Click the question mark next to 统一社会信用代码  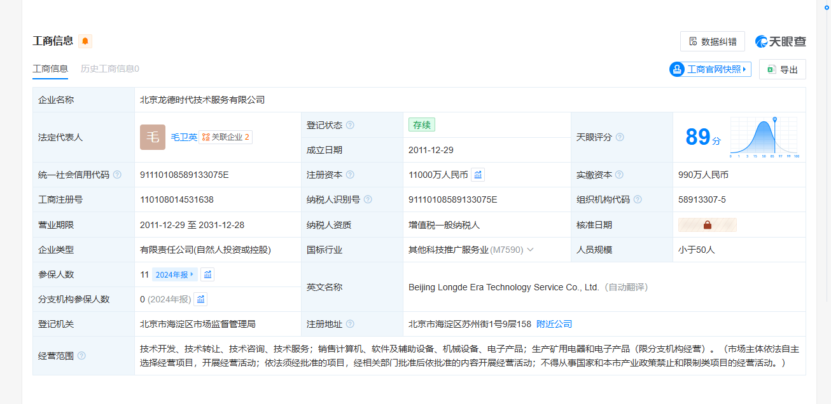pos(117,175)
